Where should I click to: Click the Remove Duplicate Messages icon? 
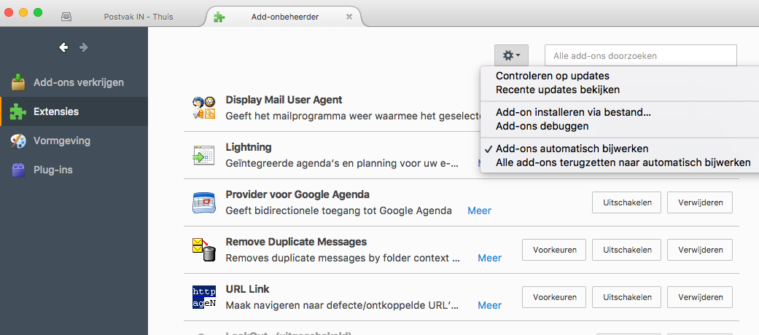coord(203,250)
